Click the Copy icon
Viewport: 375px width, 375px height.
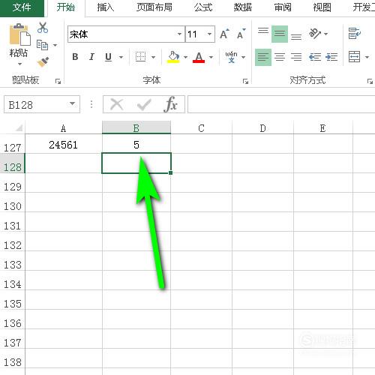pos(42,45)
